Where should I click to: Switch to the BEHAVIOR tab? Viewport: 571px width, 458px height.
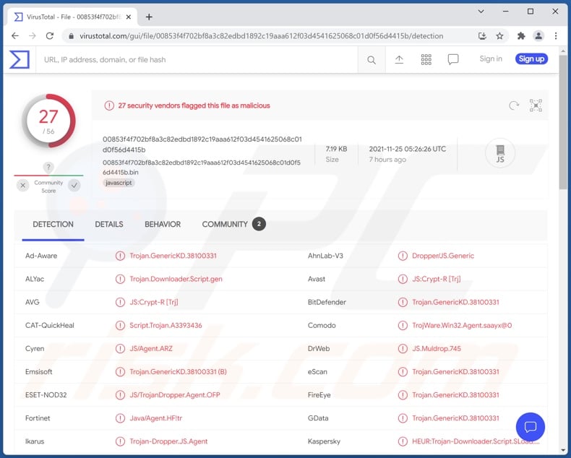pyautogui.click(x=163, y=224)
